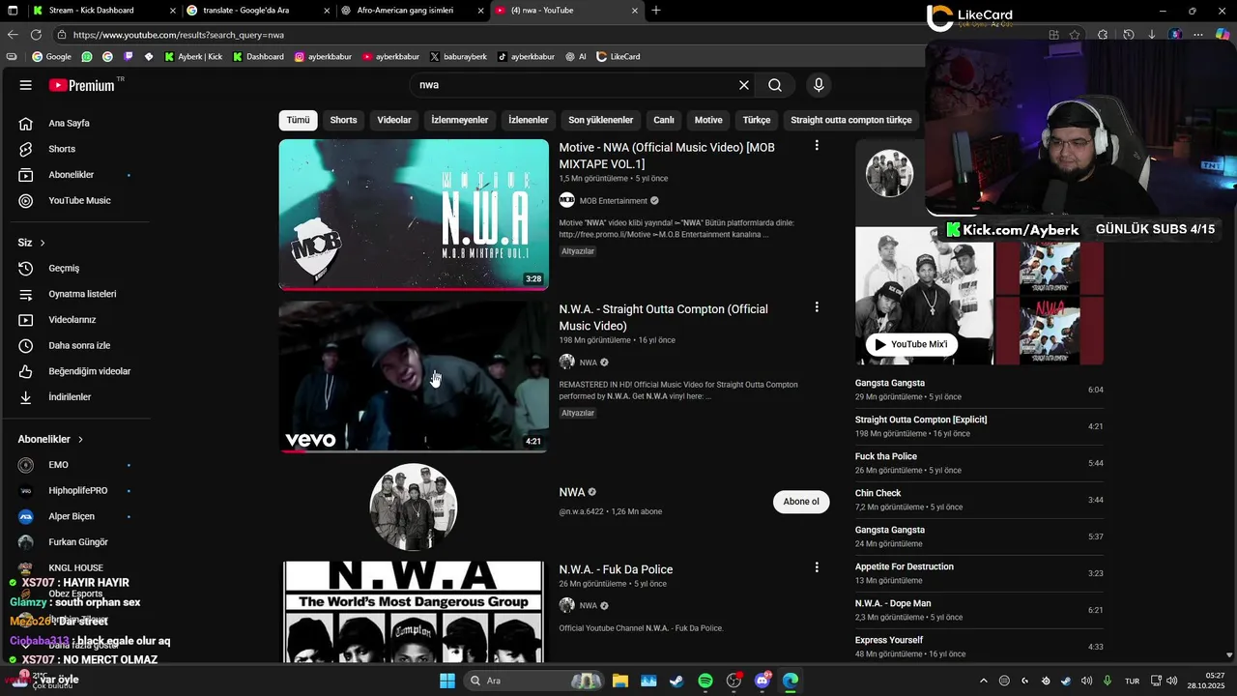Open MOB Entertainment channel link
The image size is (1237, 696).
[x=613, y=201]
